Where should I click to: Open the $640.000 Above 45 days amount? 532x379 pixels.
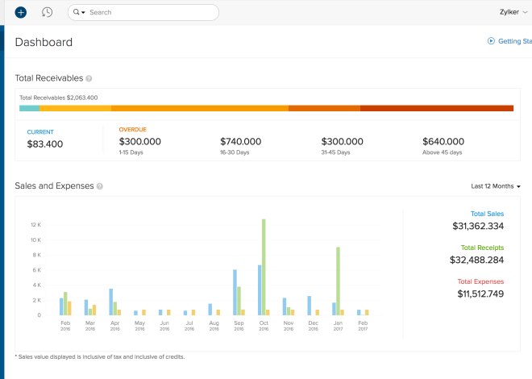(x=443, y=141)
